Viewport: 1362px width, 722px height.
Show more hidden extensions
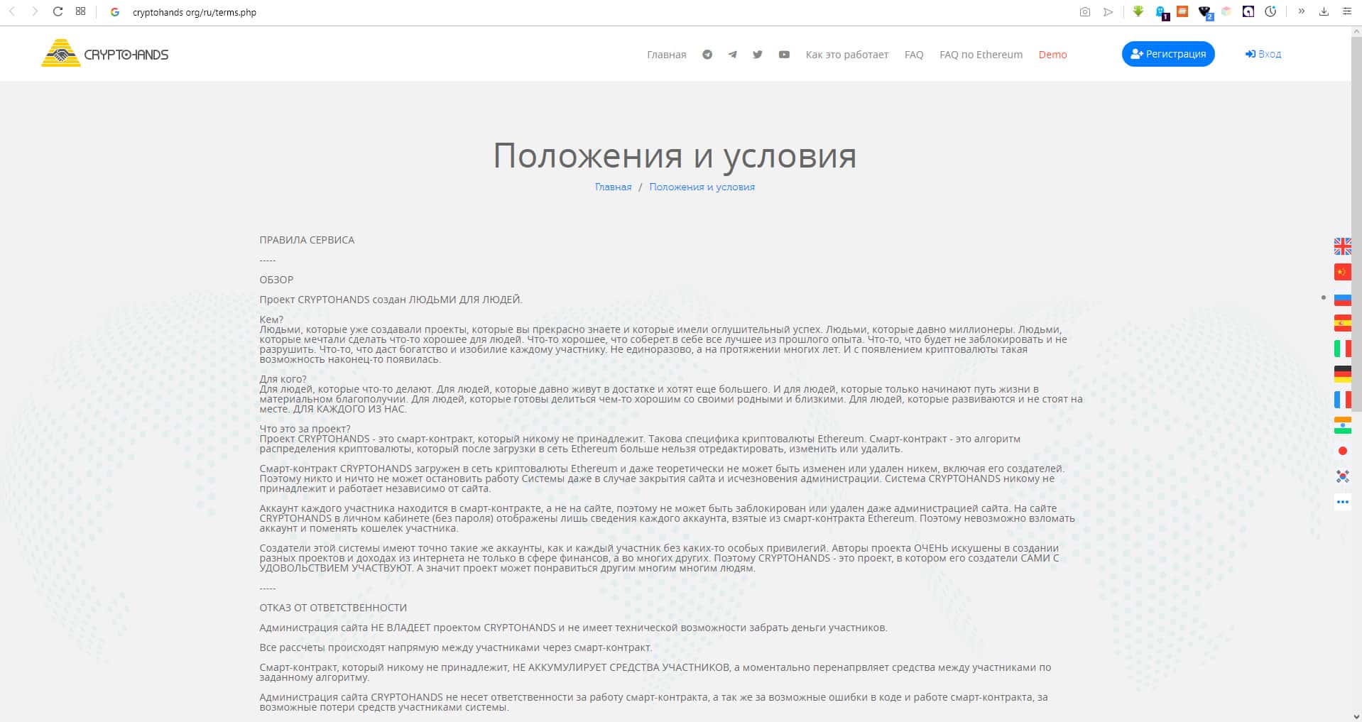click(x=1301, y=11)
